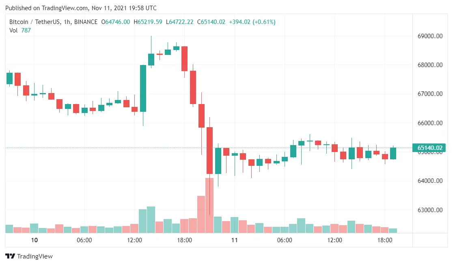Open the TradingView text link
Screen dimensions: 453x265
tap(35, 256)
